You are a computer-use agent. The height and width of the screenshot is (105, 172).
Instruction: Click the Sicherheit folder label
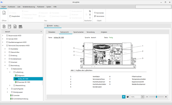(14, 62)
